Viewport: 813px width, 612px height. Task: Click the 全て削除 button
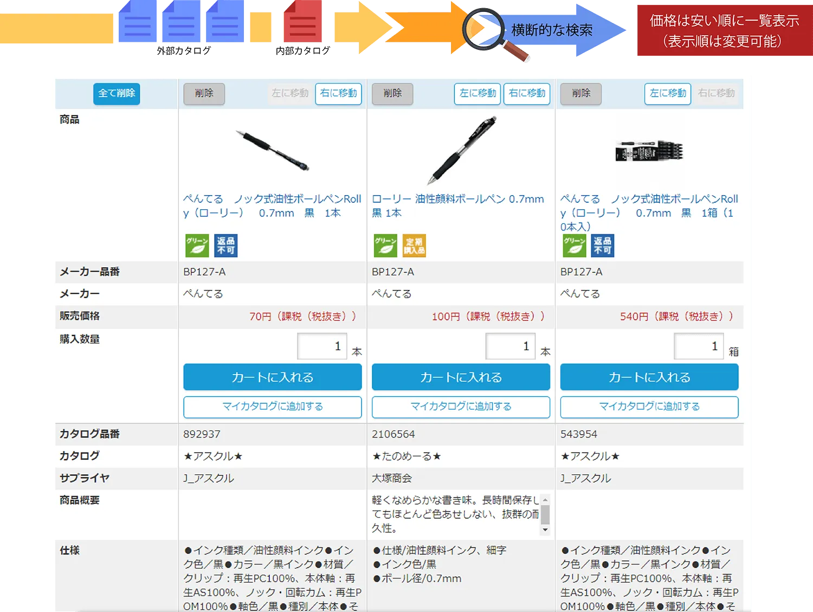coord(117,94)
